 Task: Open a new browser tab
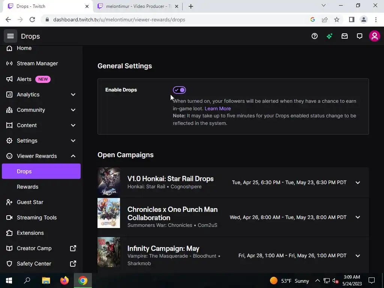tap(191, 6)
